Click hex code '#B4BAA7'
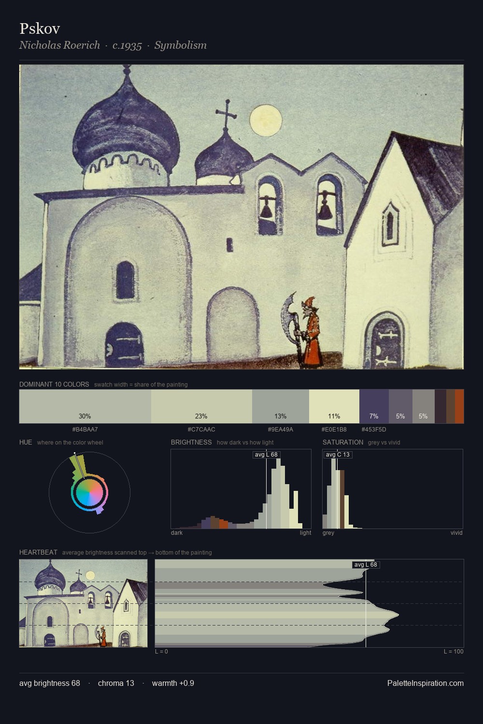 click(x=85, y=429)
